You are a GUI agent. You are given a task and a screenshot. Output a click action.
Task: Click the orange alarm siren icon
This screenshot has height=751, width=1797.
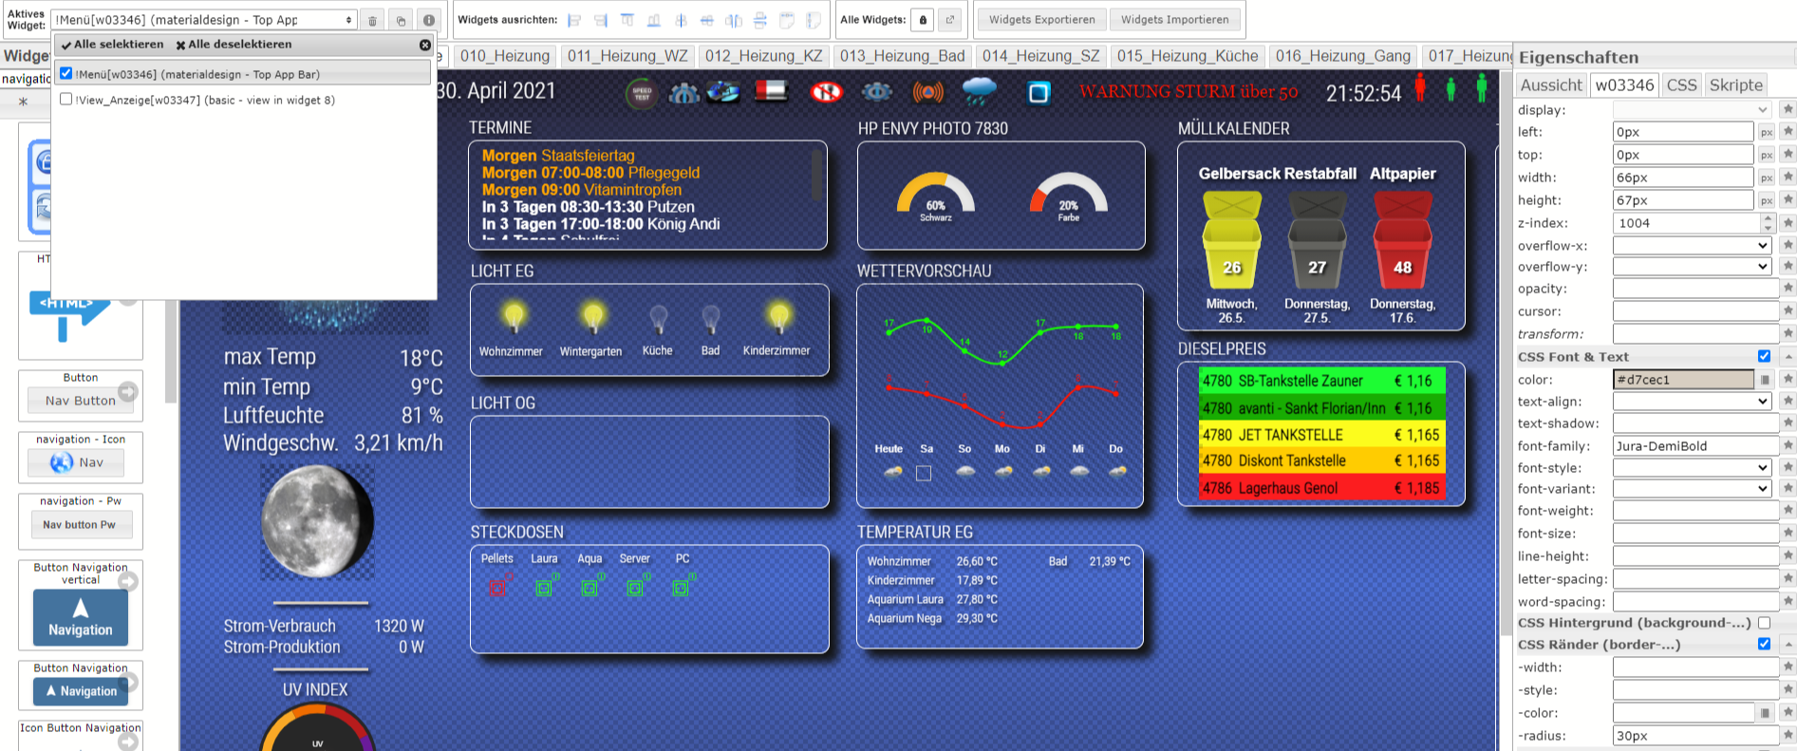[x=927, y=92]
